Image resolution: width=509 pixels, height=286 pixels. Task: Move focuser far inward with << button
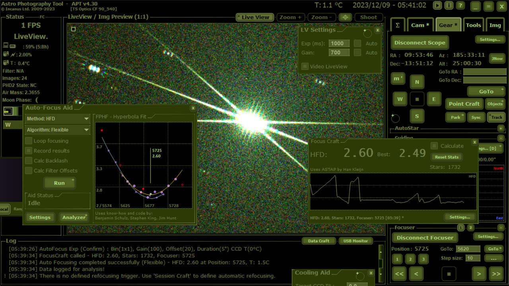click(399, 274)
